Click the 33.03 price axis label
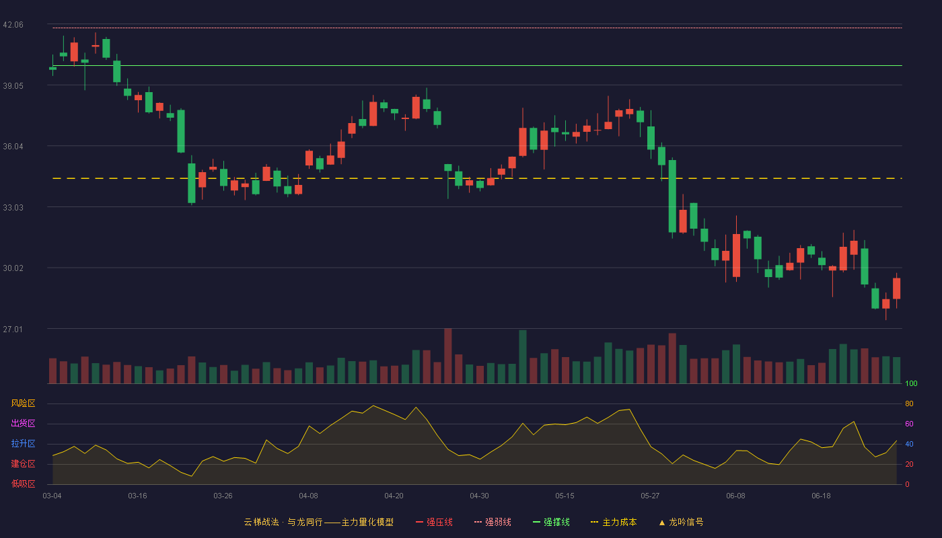 click(x=13, y=207)
